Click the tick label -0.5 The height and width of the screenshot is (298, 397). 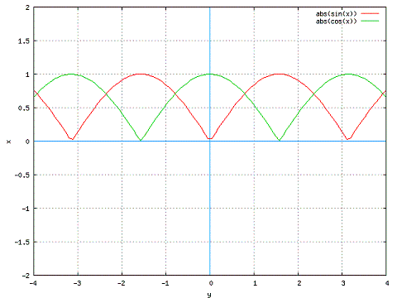(22, 175)
